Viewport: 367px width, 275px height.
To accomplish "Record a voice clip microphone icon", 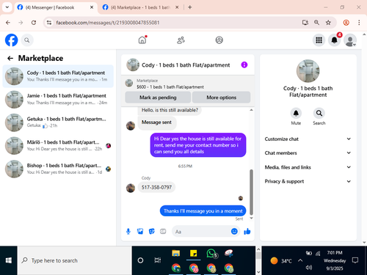I will coord(128,231).
